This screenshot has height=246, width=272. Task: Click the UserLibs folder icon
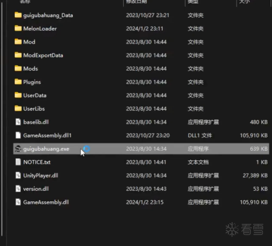click(x=18, y=108)
